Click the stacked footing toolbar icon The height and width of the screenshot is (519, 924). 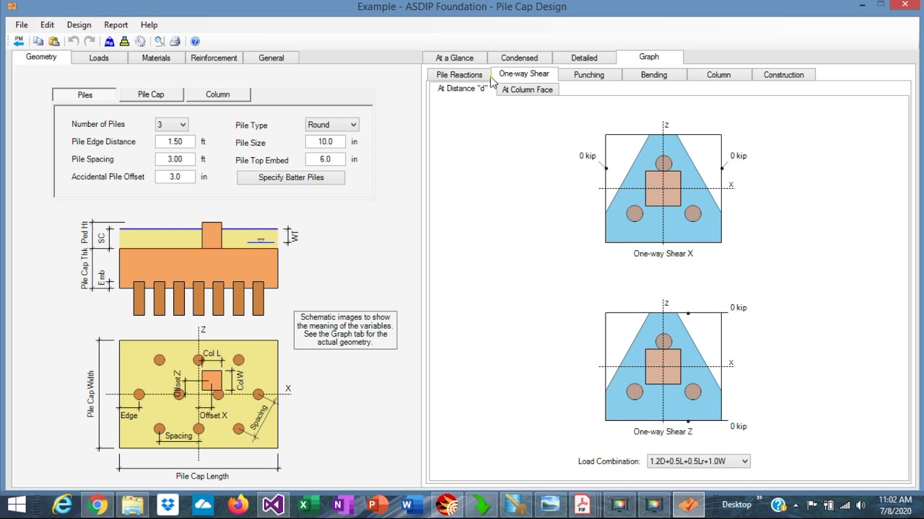[124, 41]
